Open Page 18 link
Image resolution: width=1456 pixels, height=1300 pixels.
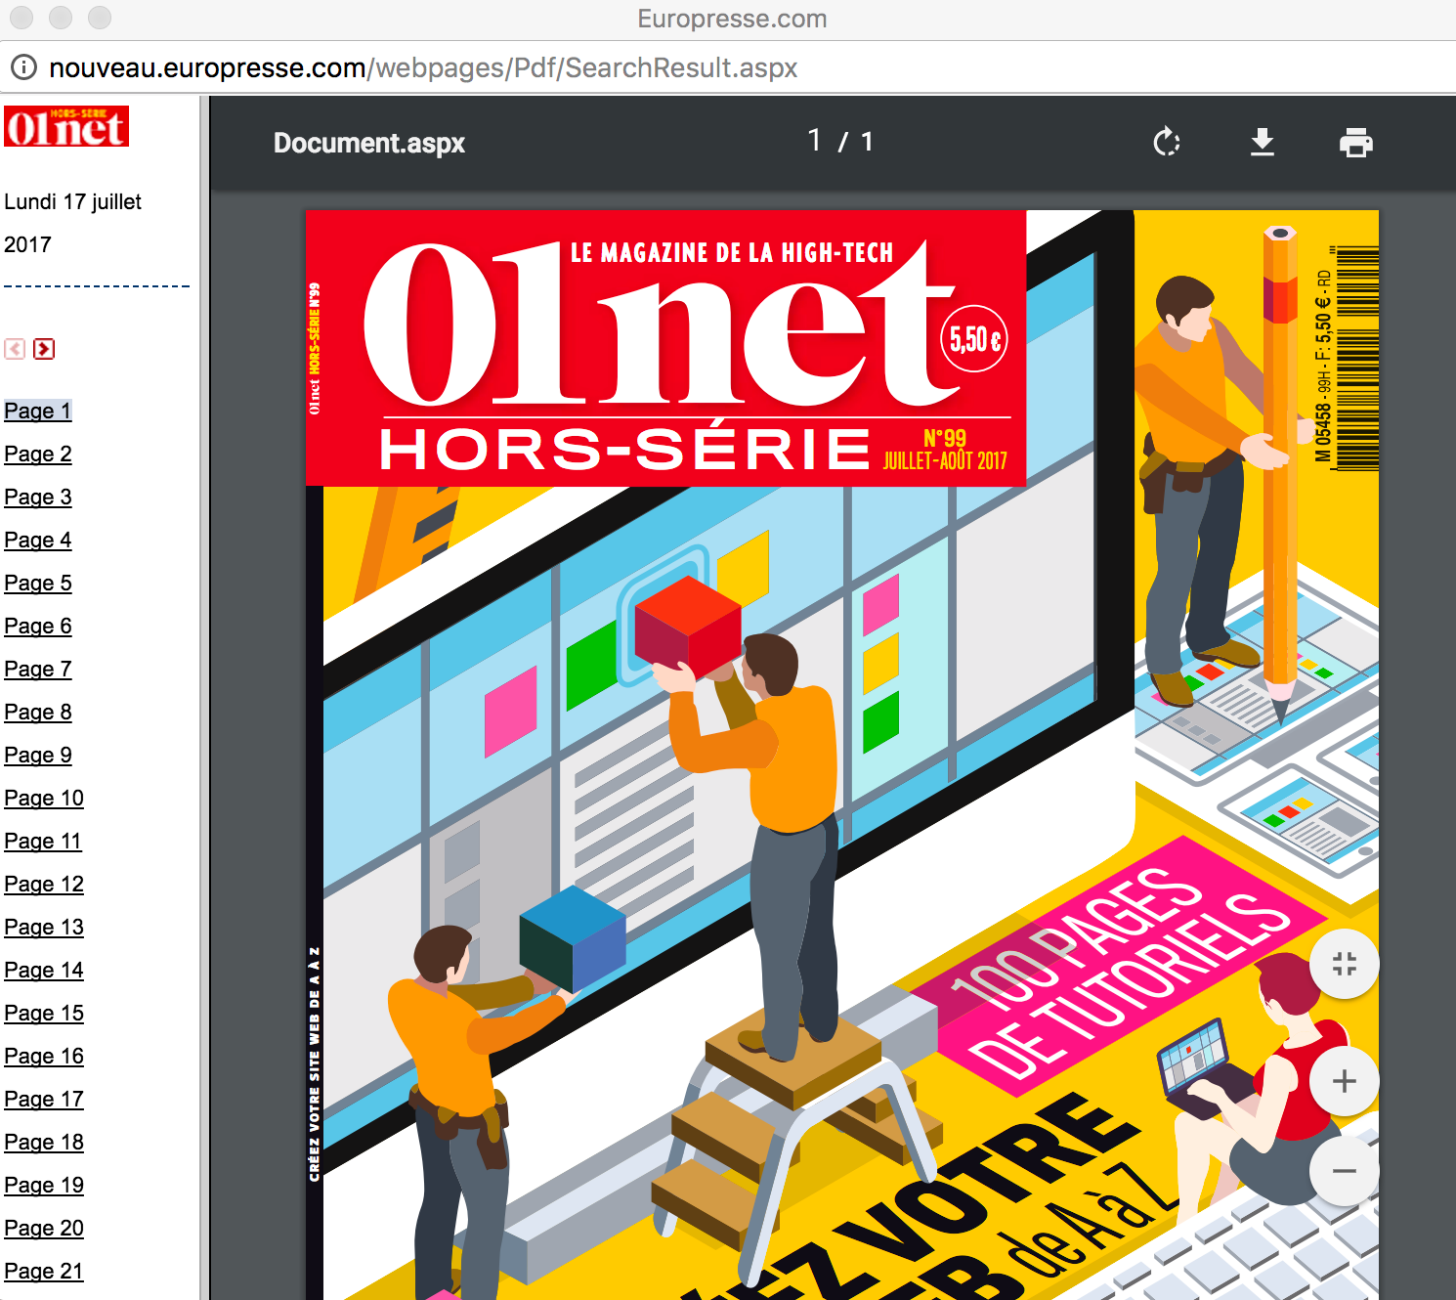click(x=44, y=1142)
